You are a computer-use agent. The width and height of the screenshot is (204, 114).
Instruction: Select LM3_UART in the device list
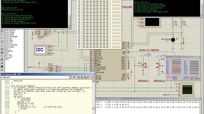coord(10,47)
